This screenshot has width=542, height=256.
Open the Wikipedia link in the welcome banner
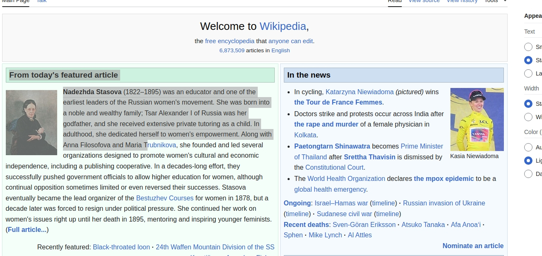tap(283, 26)
